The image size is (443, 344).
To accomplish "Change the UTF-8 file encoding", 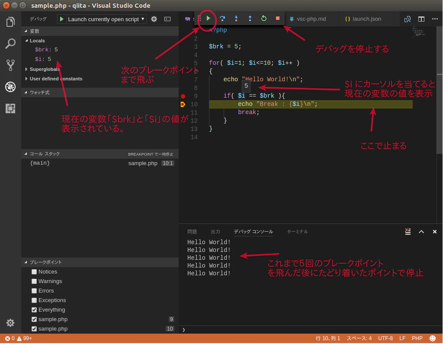I will (x=385, y=338).
